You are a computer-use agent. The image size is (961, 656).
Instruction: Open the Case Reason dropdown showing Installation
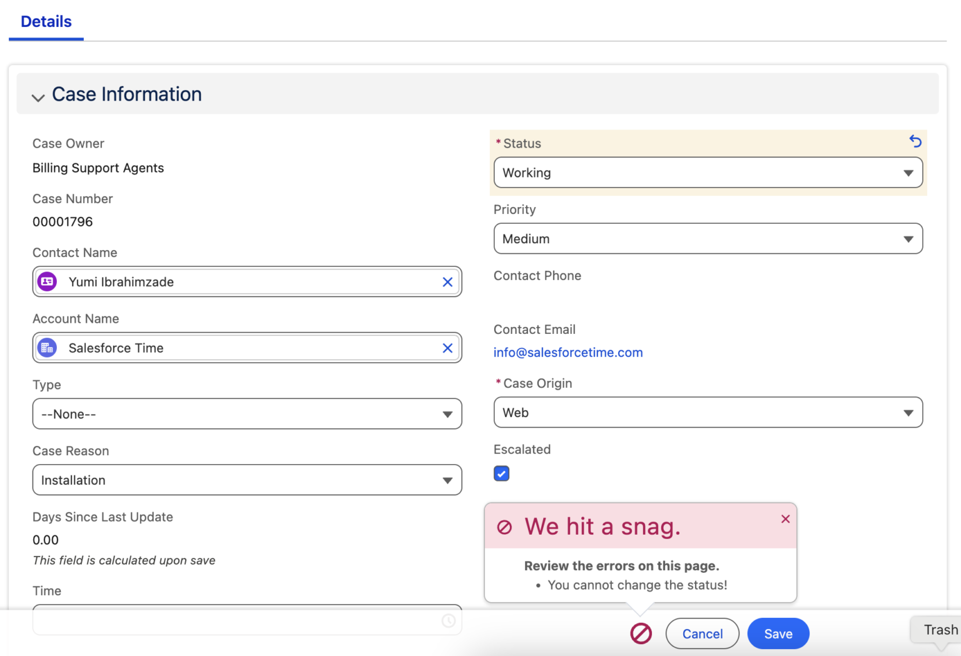tap(247, 480)
